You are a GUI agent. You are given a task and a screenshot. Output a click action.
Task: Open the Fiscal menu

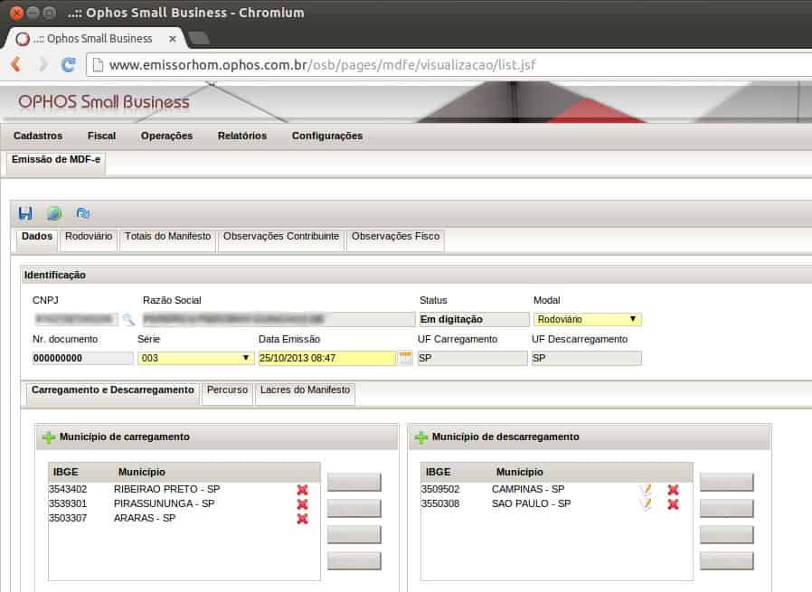[101, 136]
